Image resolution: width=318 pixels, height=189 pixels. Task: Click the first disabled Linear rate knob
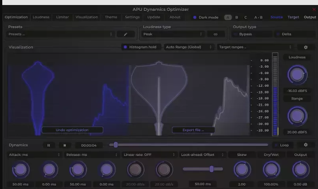(x=135, y=169)
